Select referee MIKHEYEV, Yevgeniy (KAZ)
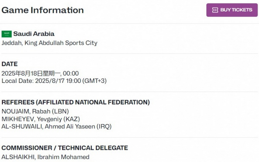259x162 pixels. [x=41, y=119]
